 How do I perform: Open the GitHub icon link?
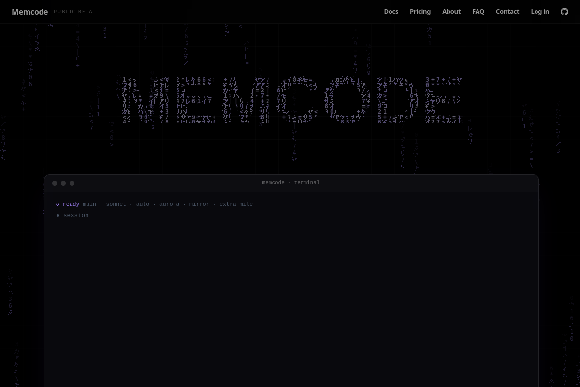pyautogui.click(x=565, y=12)
